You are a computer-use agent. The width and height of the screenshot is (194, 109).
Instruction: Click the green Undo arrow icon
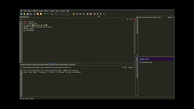click(x=45, y=14)
